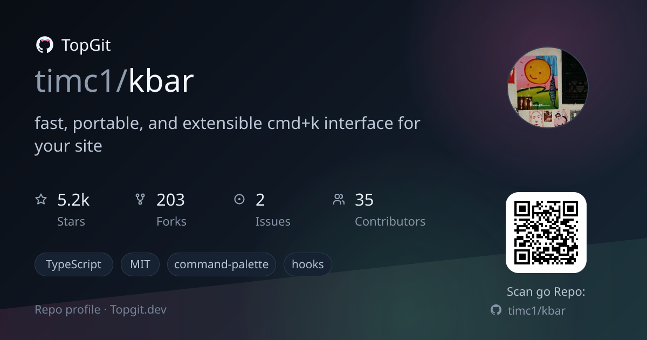Open the timc1/kbar link below QR code
The image size is (647, 340).
coord(536,310)
